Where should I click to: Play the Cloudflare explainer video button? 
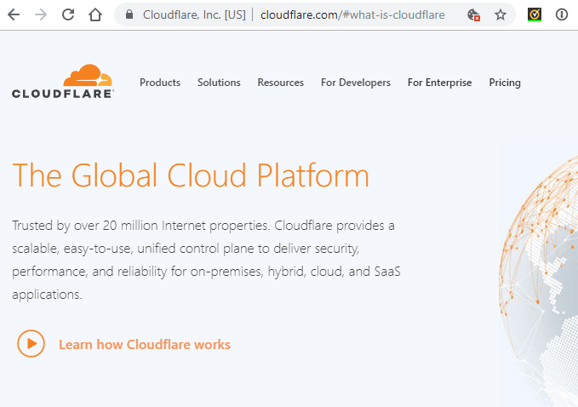coord(31,344)
